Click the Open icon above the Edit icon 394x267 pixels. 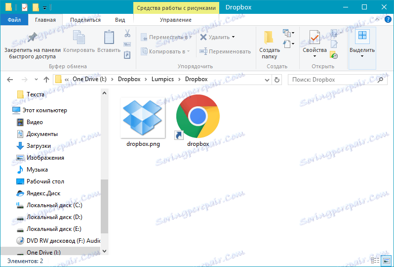pos(334,33)
